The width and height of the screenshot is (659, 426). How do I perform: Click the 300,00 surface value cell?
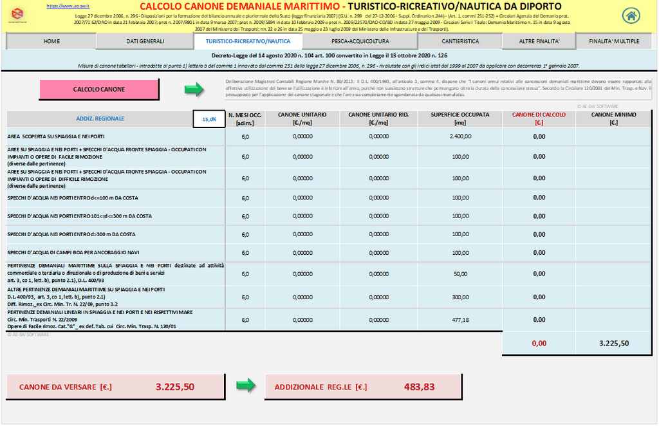coord(460,297)
